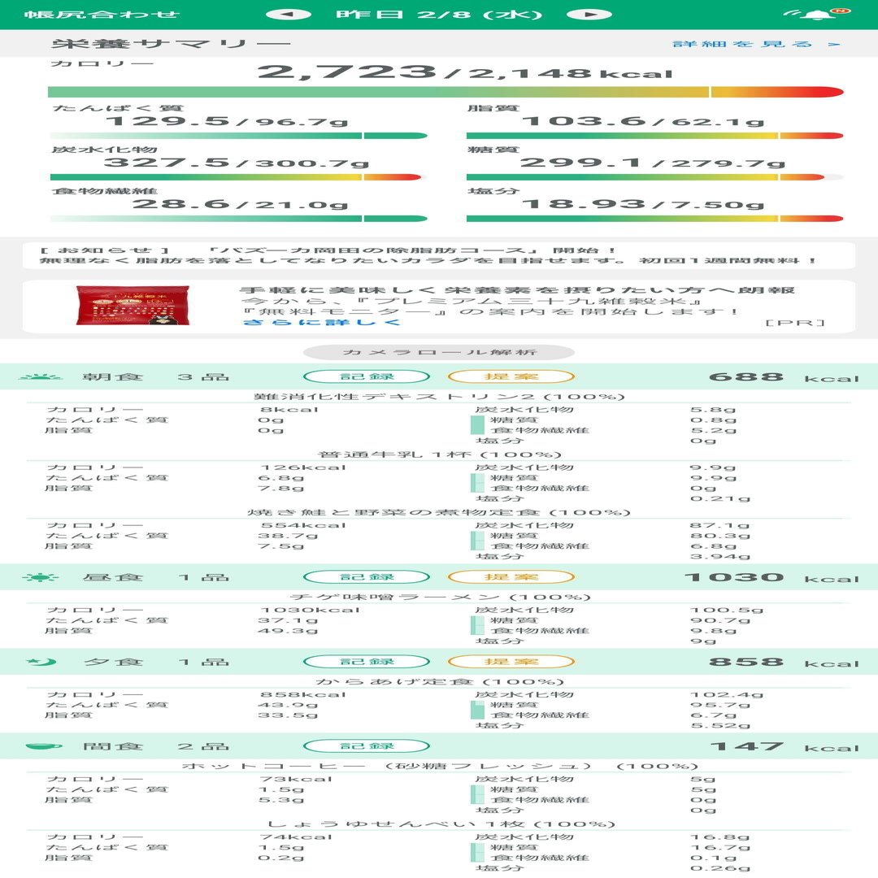This screenshot has width=878, height=878.
Task: Click the 糖質 progress bar
Action: (x=654, y=177)
